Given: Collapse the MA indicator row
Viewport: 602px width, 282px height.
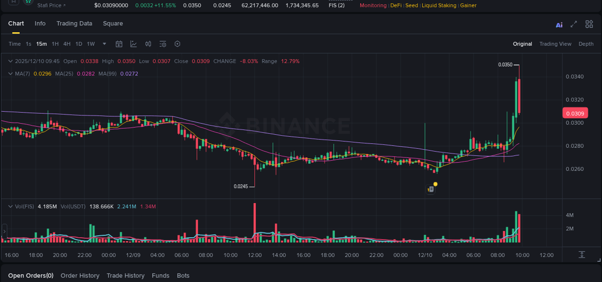Looking at the screenshot, I should [10, 73].
